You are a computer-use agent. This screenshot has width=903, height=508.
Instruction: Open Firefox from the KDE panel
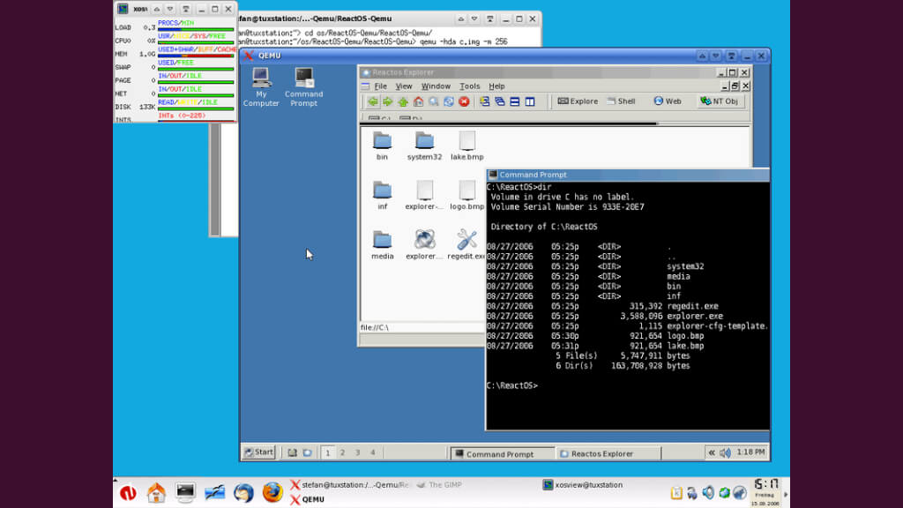pos(272,492)
